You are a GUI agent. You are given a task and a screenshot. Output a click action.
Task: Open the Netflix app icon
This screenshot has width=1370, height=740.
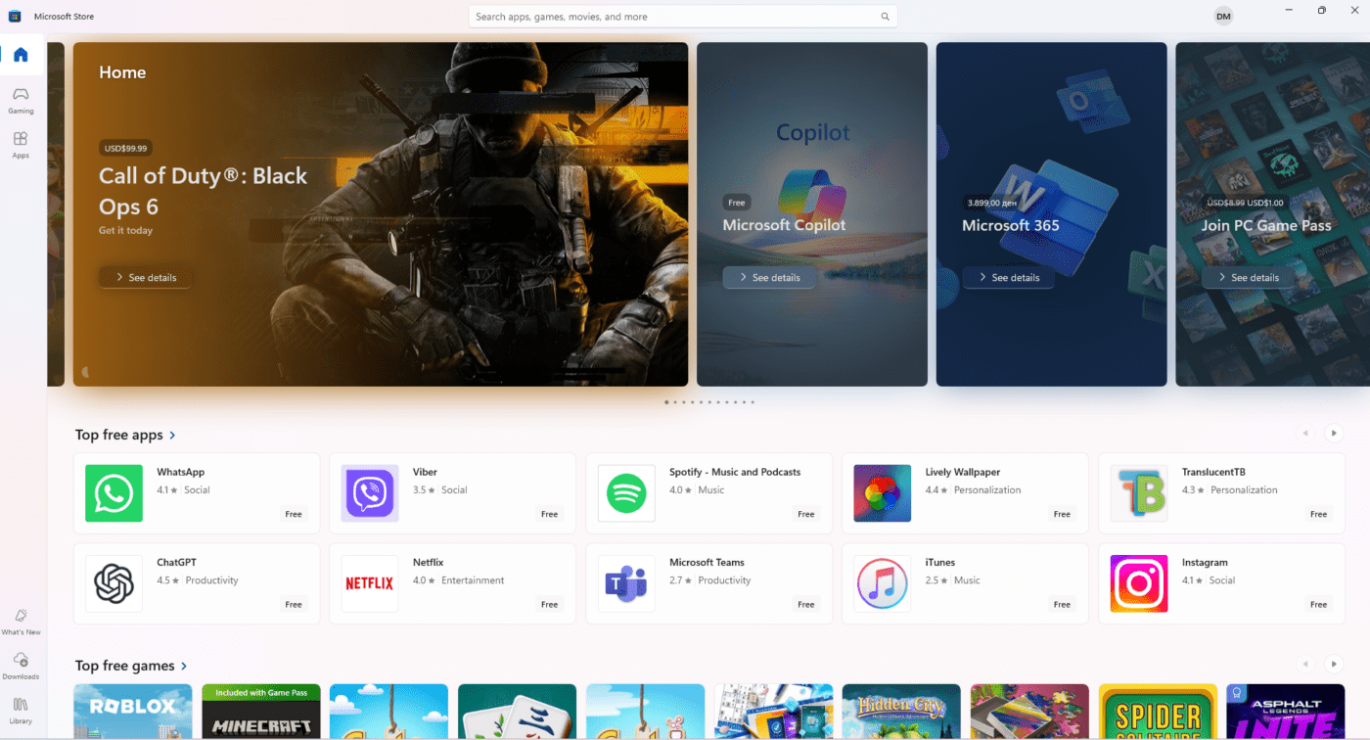tap(370, 583)
